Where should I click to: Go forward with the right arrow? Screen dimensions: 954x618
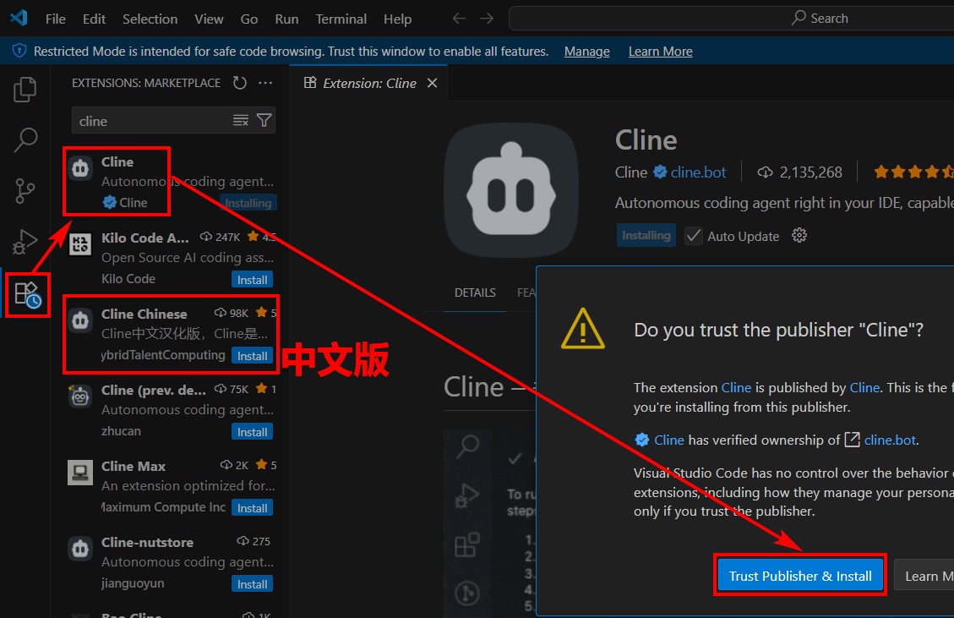tap(487, 19)
